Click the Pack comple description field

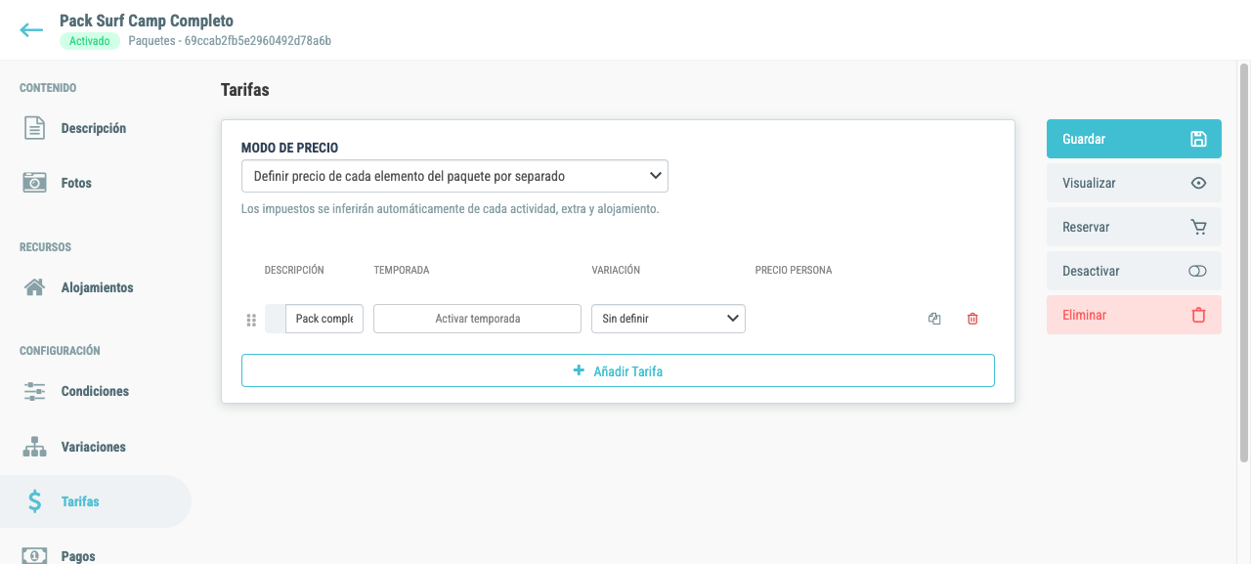pyautogui.click(x=324, y=319)
